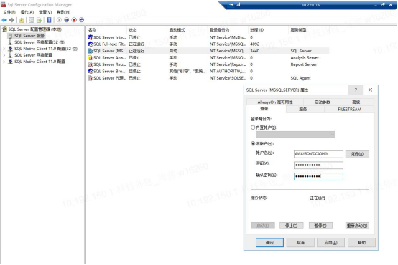Open the 查看(V) menu

tap(45, 12)
